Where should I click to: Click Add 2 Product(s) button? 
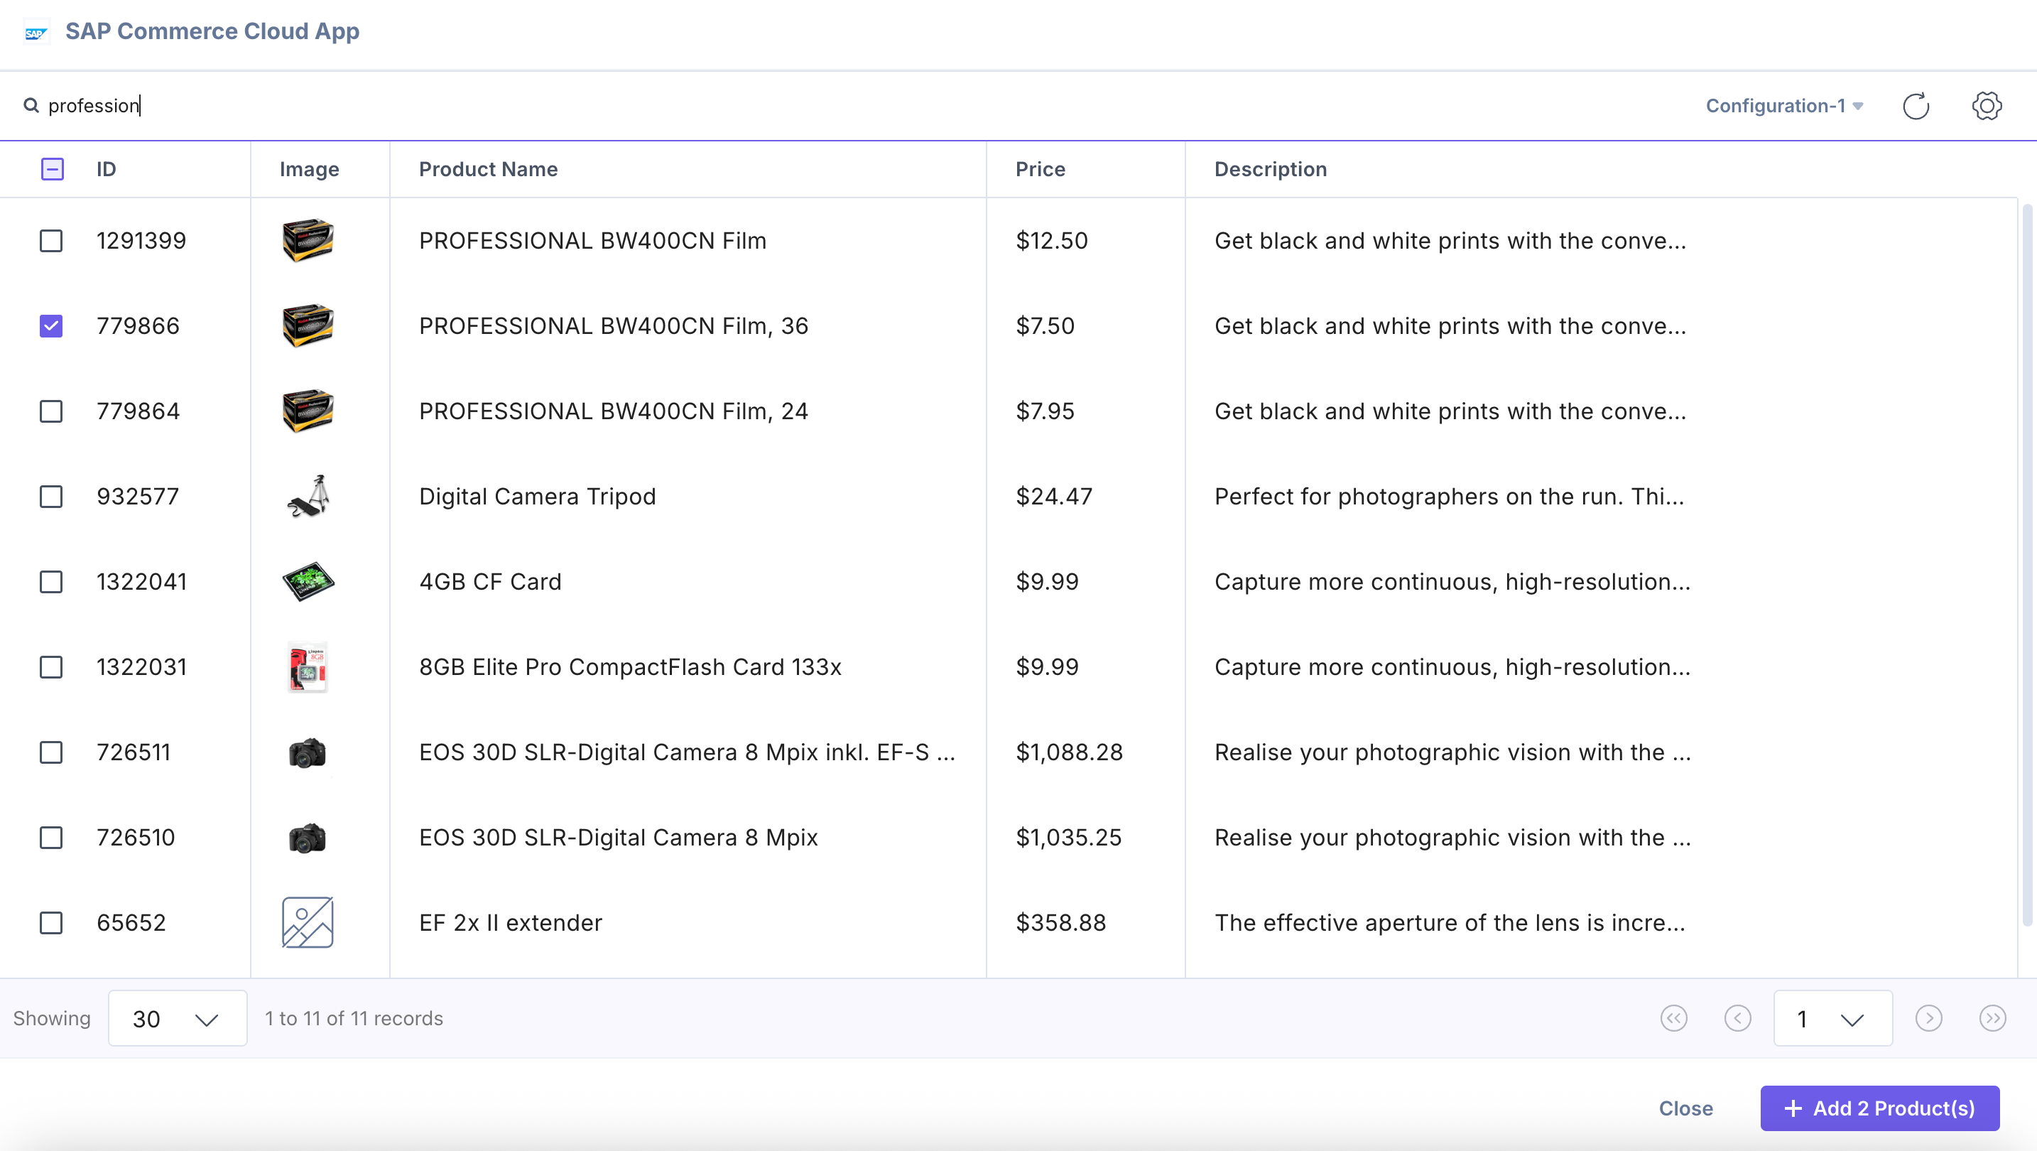coord(1879,1108)
